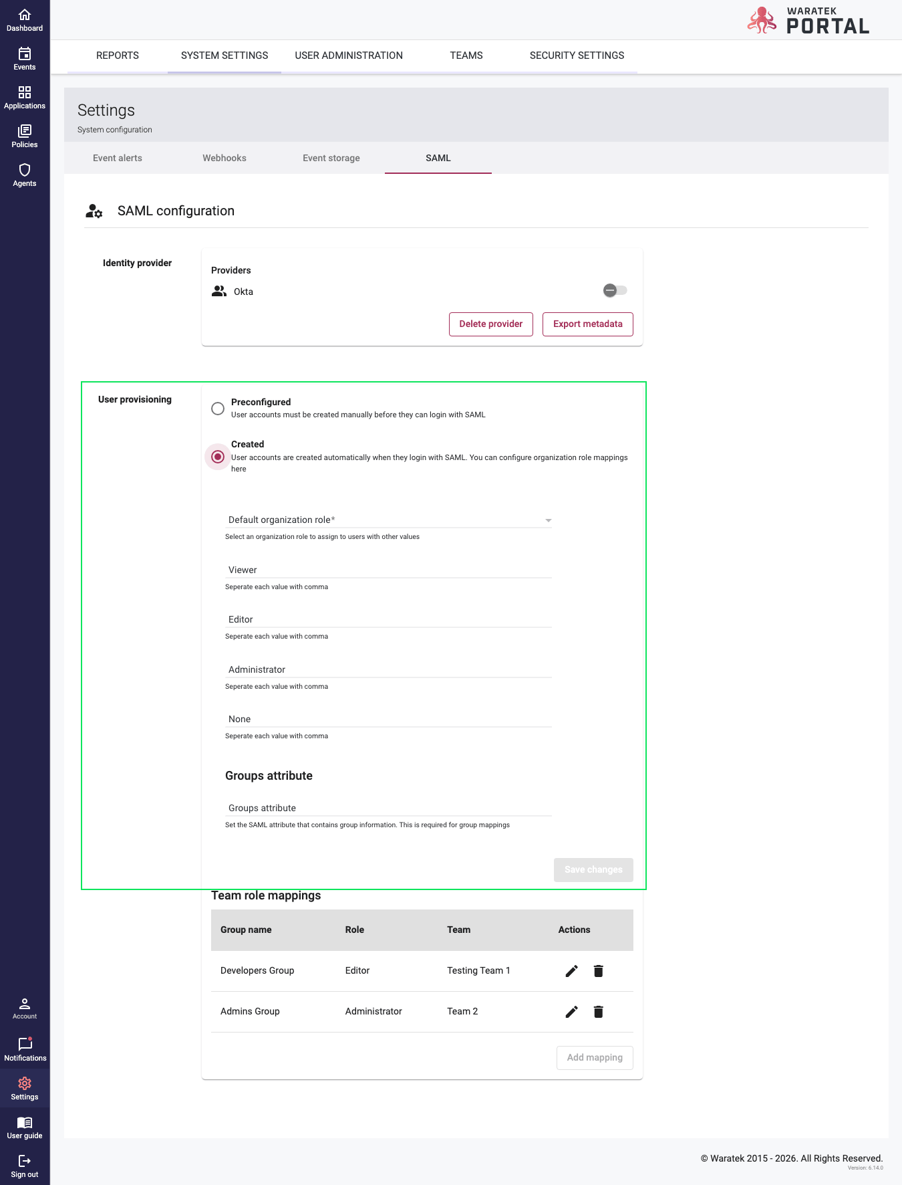
Task: Select the Created radio option
Action: tap(218, 457)
